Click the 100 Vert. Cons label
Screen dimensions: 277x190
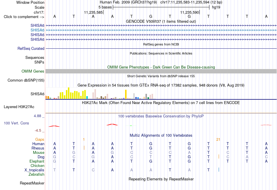click(x=16, y=123)
